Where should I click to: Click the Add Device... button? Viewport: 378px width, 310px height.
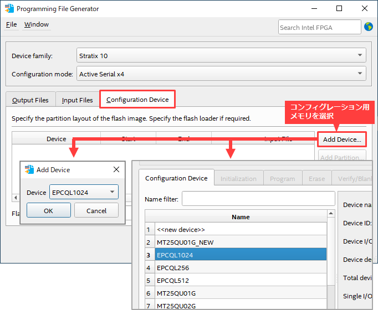pos(342,139)
